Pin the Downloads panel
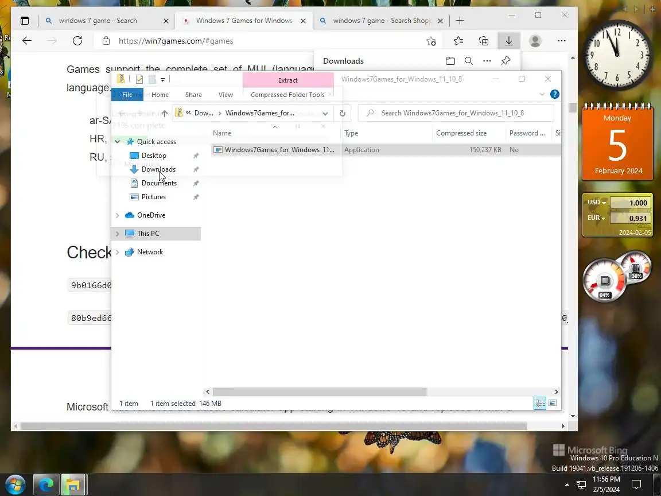The image size is (661, 496). [x=506, y=61]
